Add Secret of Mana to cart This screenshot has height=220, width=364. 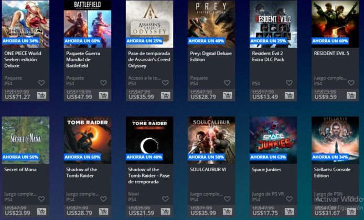41,212
